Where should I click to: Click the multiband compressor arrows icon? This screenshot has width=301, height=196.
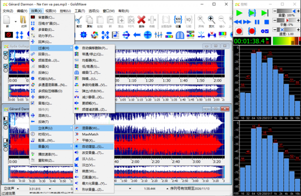click(x=105, y=35)
